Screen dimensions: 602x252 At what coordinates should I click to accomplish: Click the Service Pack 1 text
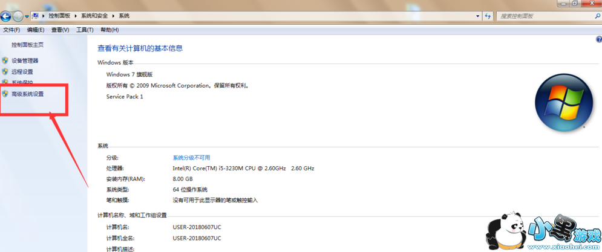pyautogui.click(x=125, y=97)
